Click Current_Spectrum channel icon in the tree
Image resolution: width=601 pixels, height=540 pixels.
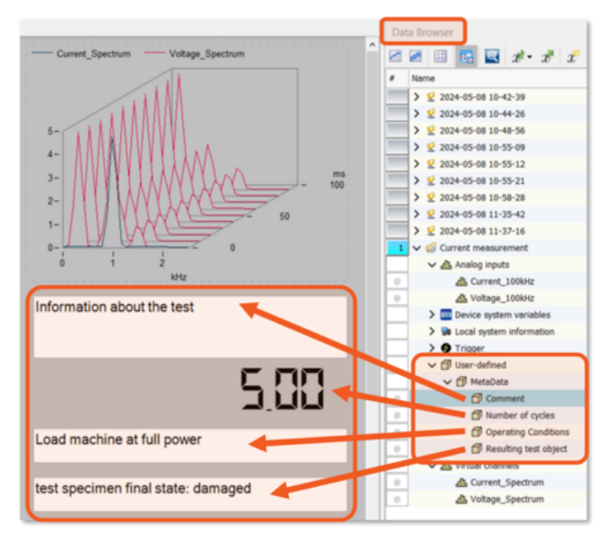coord(461,483)
